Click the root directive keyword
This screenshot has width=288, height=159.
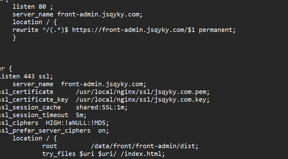(x=50, y=146)
